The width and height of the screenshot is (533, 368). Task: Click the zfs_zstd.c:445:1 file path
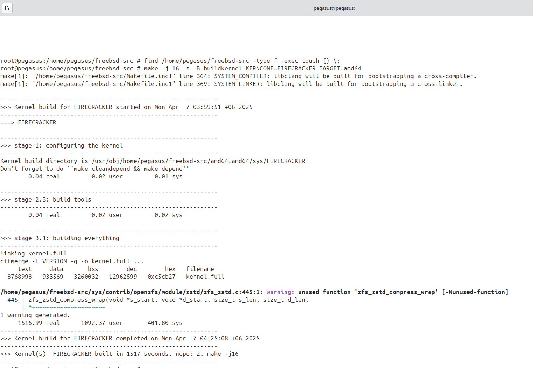131,292
